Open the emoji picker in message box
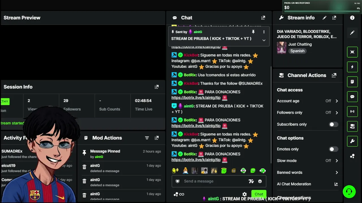362x203 pixels. [x=260, y=181]
